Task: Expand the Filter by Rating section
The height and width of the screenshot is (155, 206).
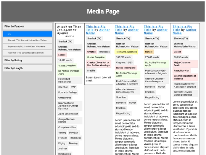Action: click(x=27, y=60)
